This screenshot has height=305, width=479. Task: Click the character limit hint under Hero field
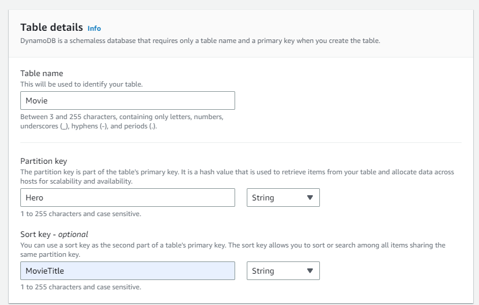[x=81, y=214]
